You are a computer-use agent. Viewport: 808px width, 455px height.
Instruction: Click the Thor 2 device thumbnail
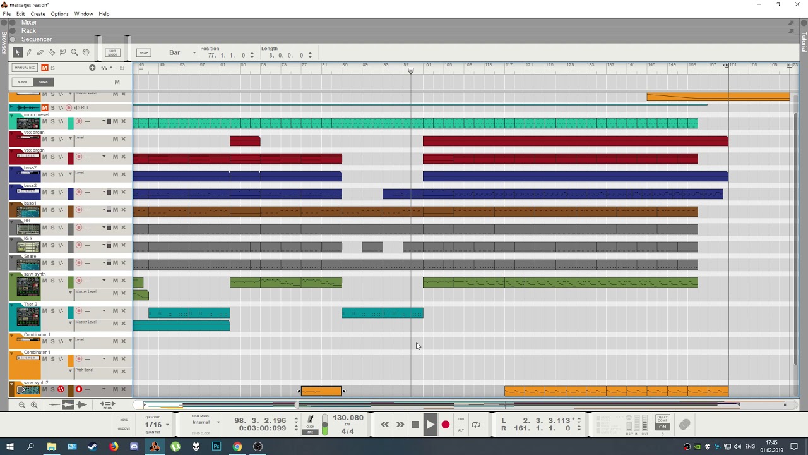coord(28,317)
